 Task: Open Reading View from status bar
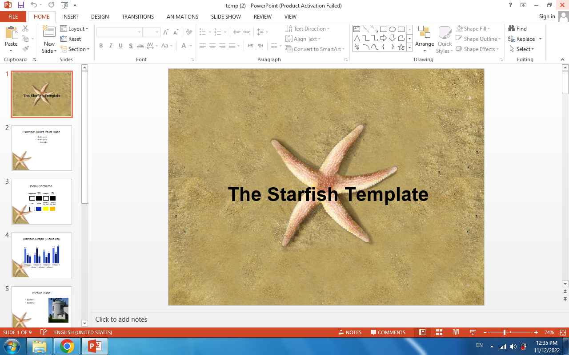coord(456,332)
